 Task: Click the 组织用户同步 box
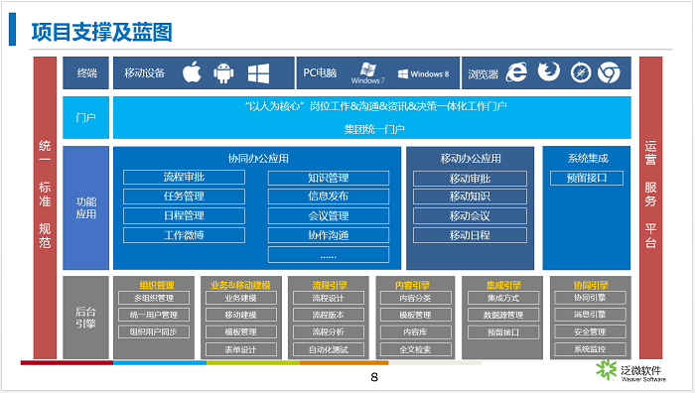(154, 331)
